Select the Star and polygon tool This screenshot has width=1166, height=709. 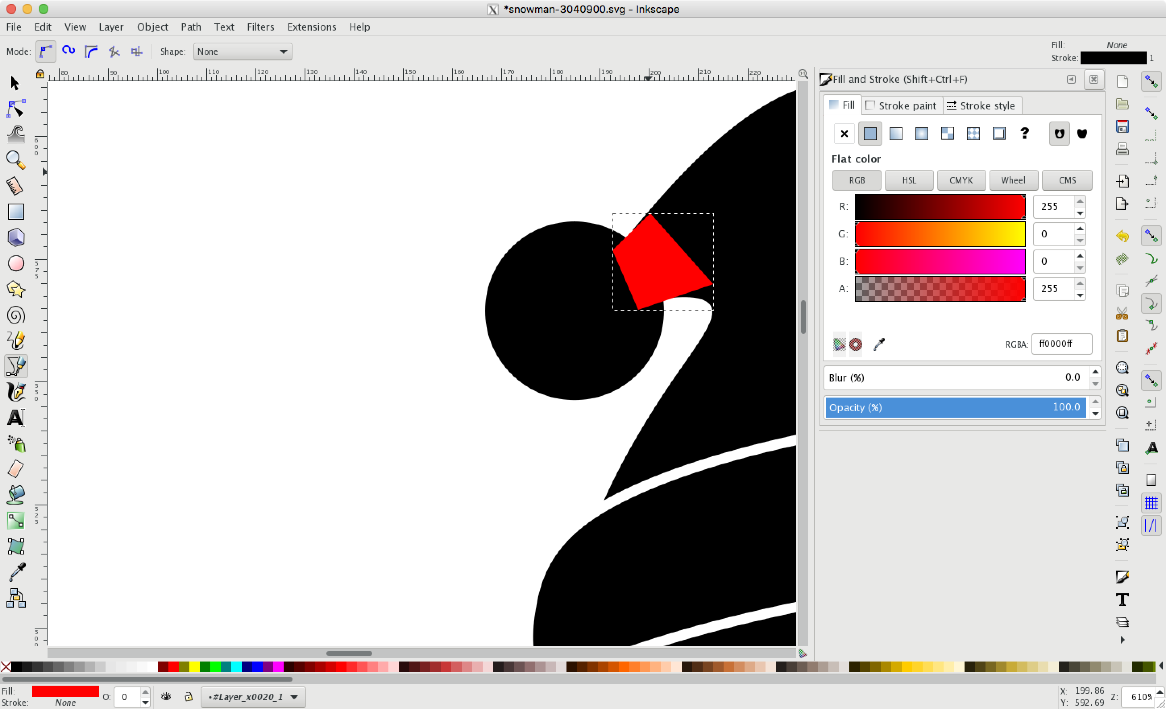16,289
